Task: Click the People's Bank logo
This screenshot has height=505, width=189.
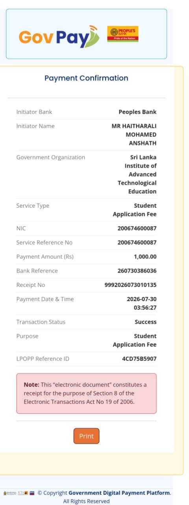Action: (123, 34)
